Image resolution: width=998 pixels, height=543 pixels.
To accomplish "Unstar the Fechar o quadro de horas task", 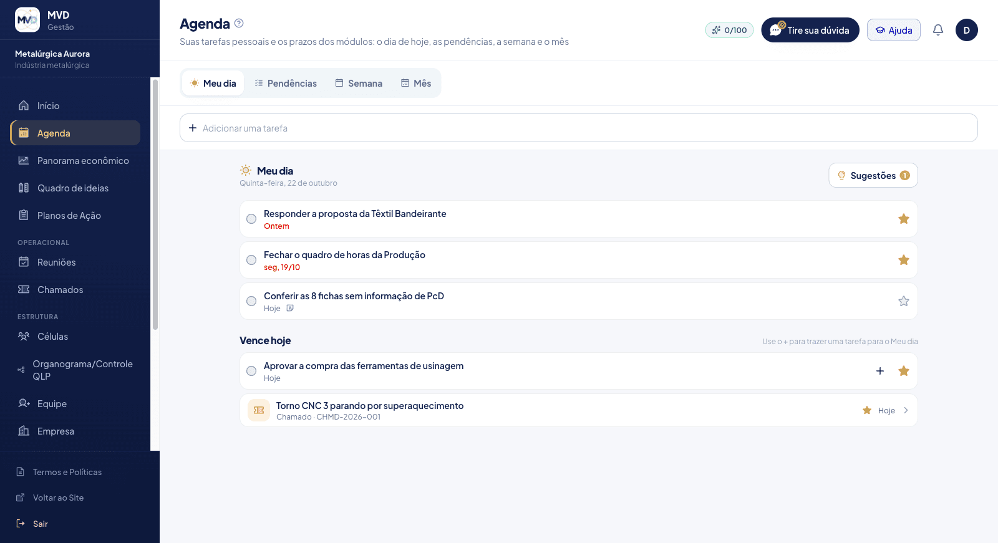I will click(x=903, y=260).
